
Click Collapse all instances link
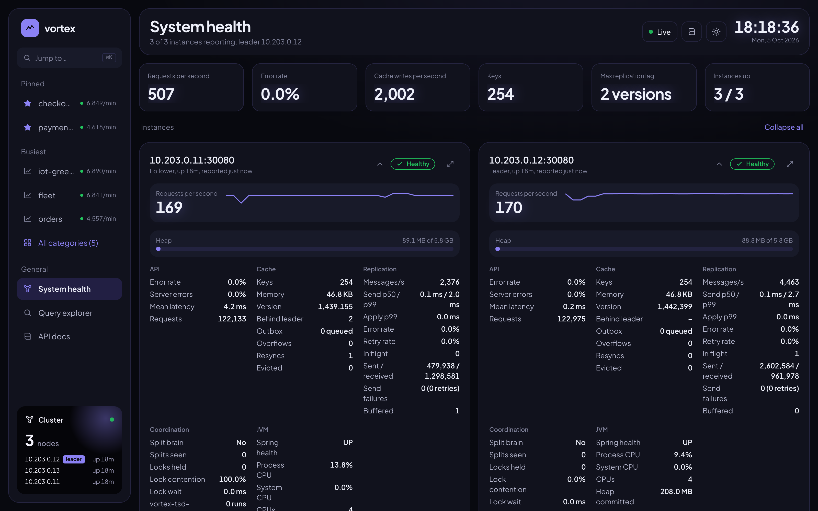point(784,127)
